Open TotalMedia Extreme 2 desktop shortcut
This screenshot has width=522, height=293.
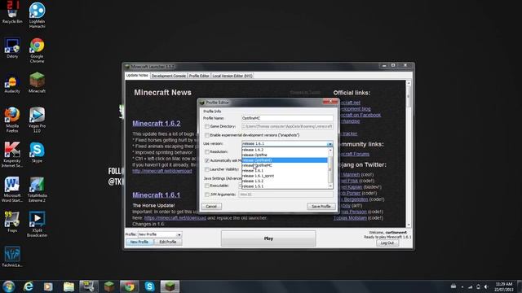(37, 190)
